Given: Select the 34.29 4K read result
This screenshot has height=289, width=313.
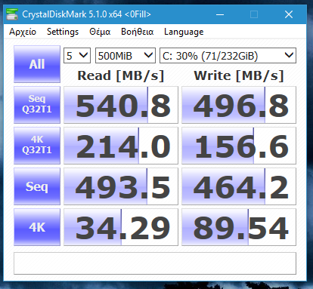Looking at the screenshot, I should (121, 227).
